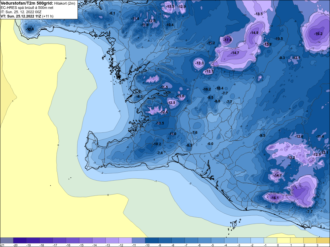Select the -13.5 temperature reading
Viewport: 330px width, 247px height.
click(x=259, y=14)
